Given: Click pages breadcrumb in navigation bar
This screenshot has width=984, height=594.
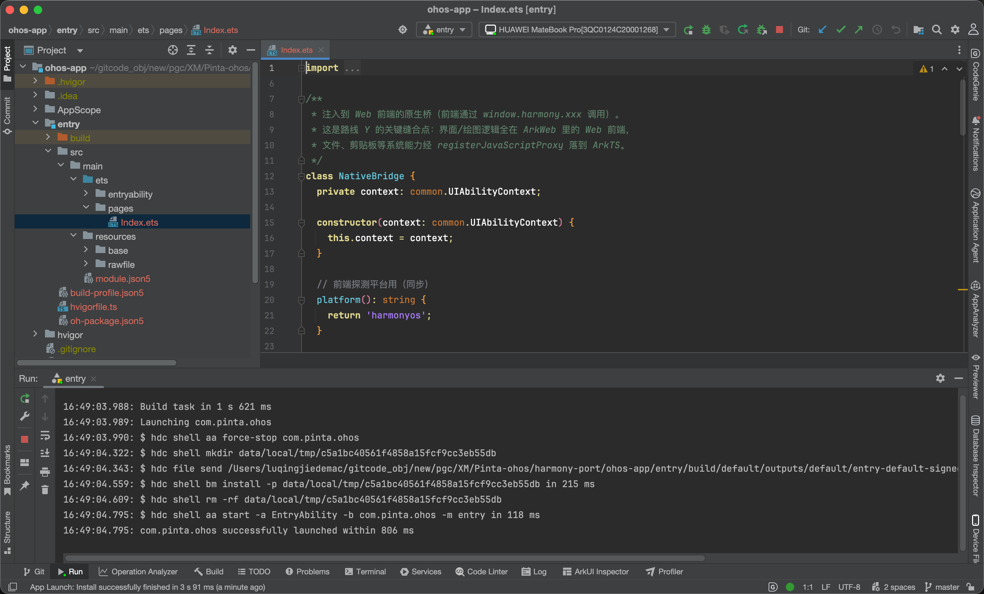Looking at the screenshot, I should 170,30.
